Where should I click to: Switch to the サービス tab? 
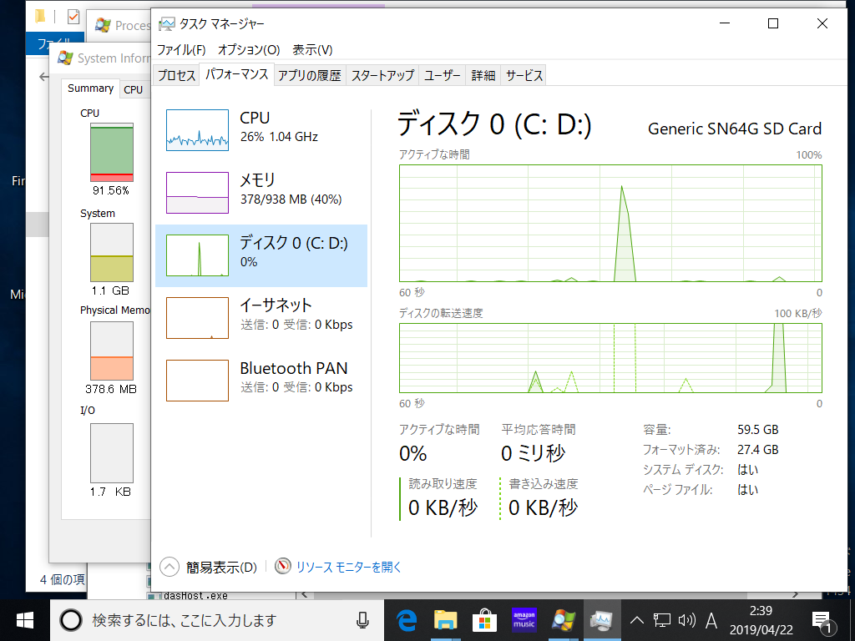click(524, 75)
